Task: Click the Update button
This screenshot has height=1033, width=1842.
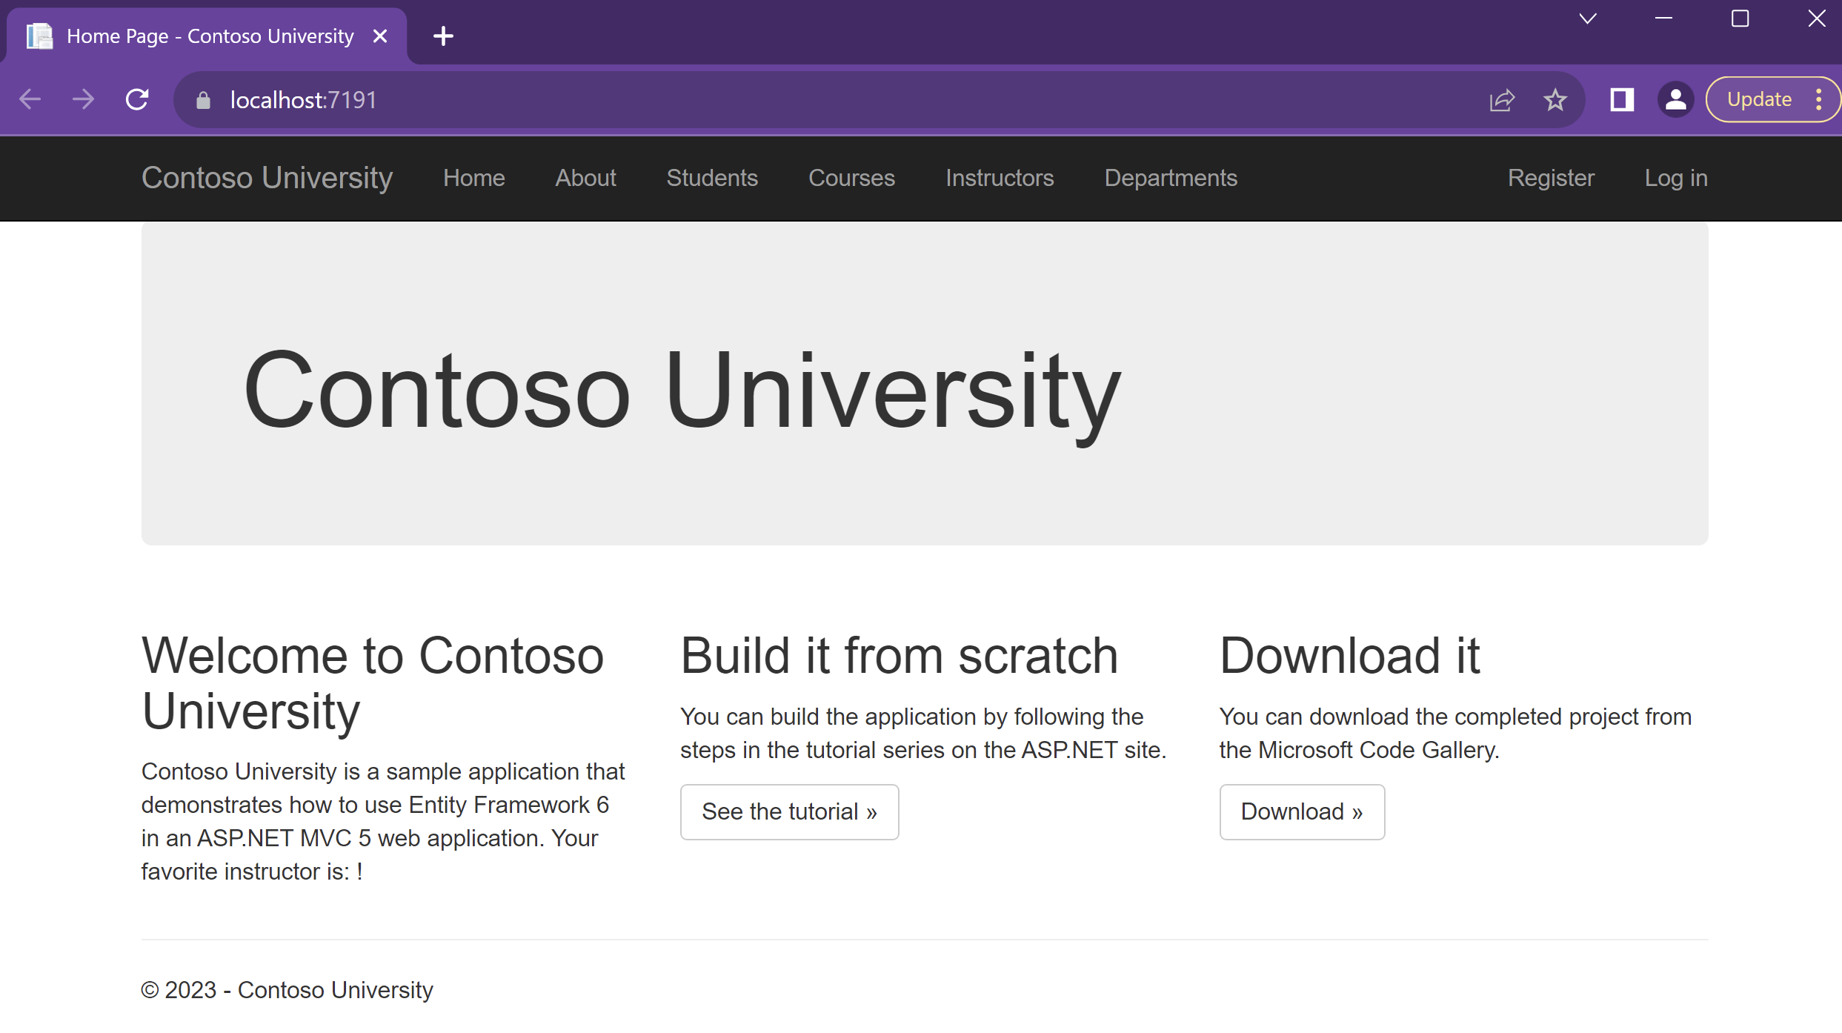Action: coord(1759,99)
